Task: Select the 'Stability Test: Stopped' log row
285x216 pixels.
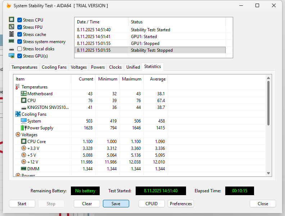Action: click(x=150, y=50)
